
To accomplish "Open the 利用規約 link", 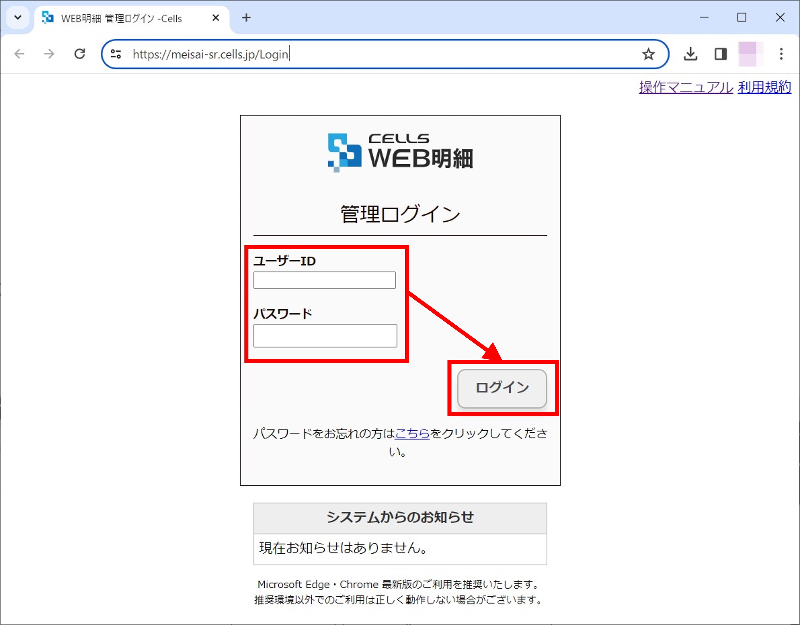I will (x=764, y=87).
